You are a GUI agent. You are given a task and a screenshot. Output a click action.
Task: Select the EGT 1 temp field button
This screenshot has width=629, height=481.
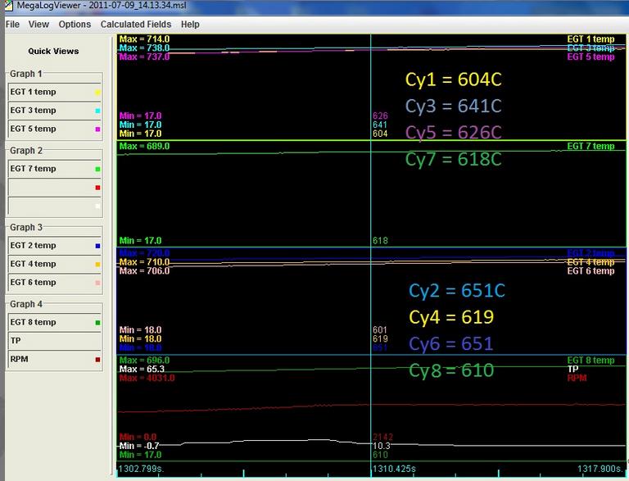coord(55,92)
